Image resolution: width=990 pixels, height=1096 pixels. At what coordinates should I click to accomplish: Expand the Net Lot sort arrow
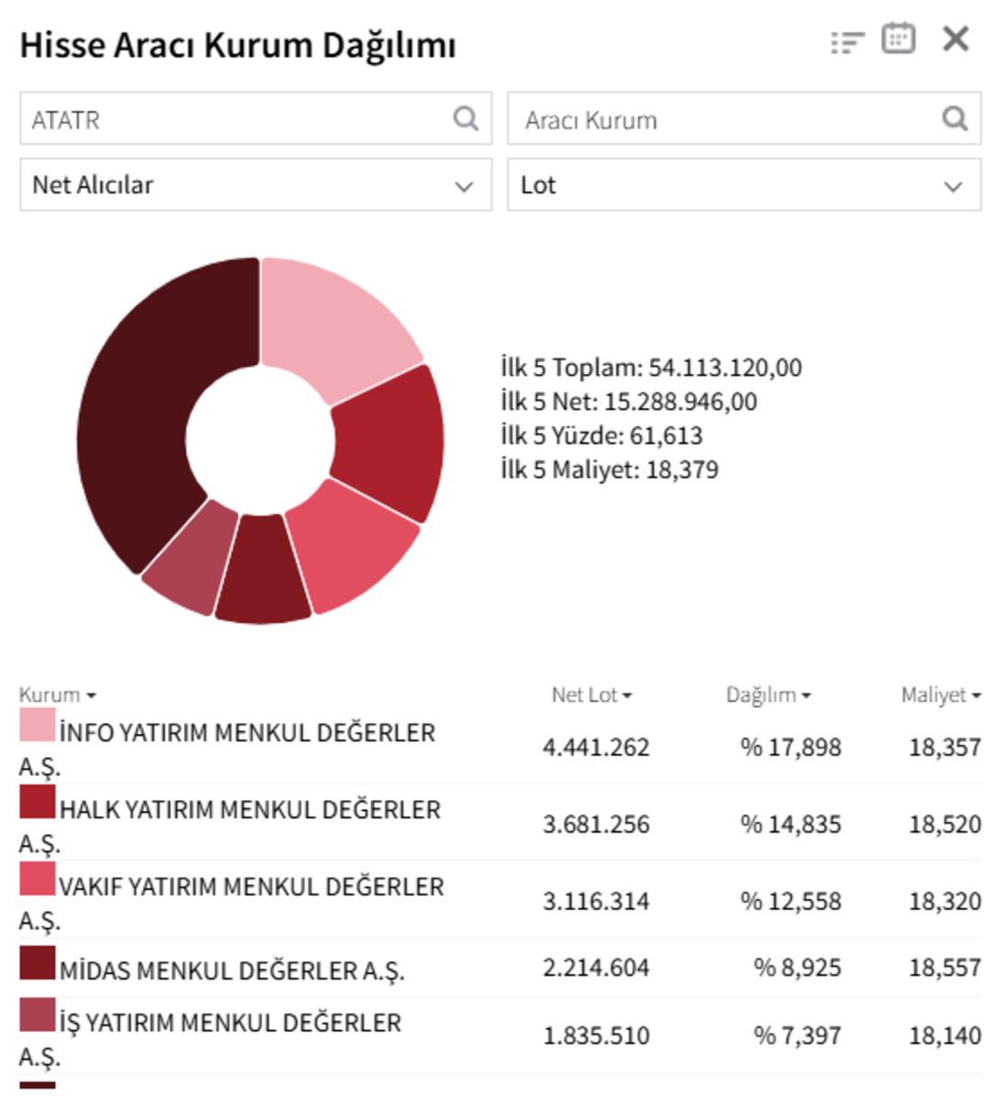click(x=627, y=696)
